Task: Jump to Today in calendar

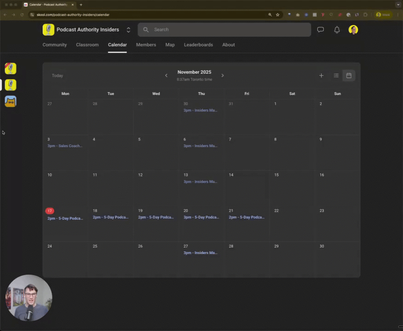Action: click(58, 75)
